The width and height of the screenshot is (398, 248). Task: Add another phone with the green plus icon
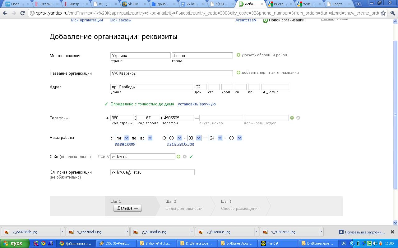tap(292, 118)
